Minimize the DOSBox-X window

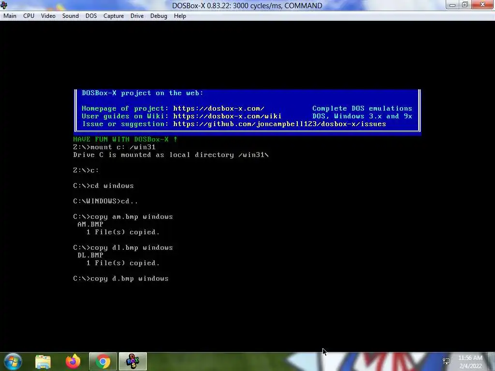click(452, 5)
